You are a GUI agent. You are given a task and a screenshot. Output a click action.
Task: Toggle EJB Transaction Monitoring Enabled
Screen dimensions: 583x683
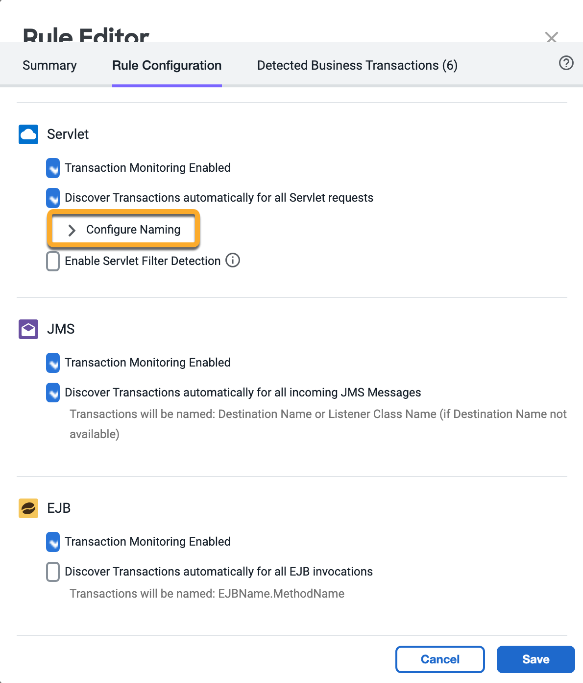[53, 542]
